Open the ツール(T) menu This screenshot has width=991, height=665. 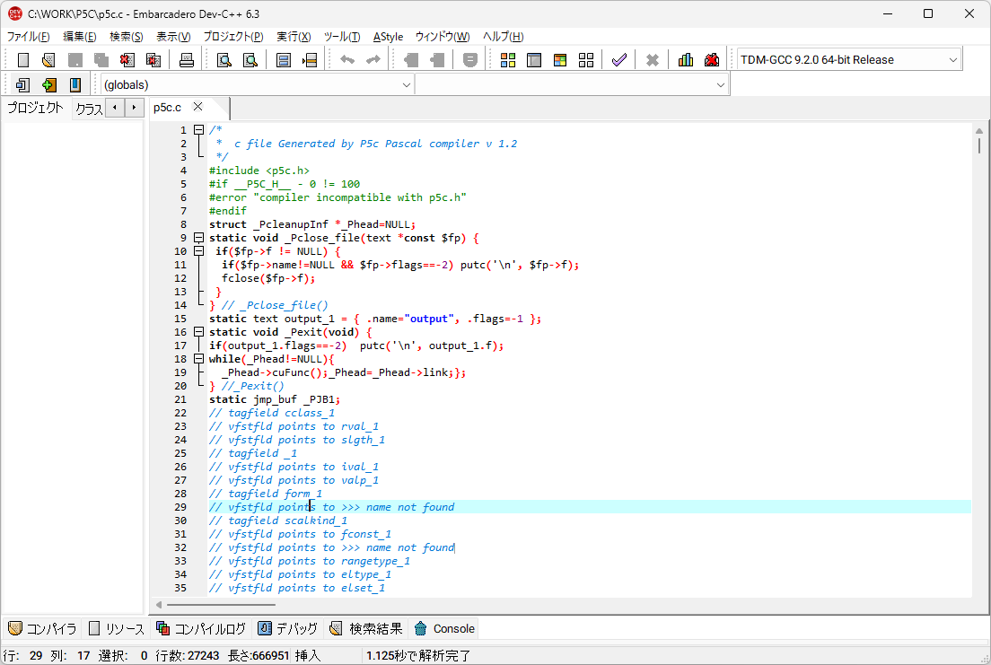(x=342, y=37)
